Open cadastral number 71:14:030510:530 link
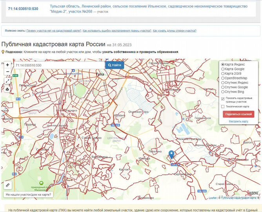The image size is (262, 212). coord(23,9)
